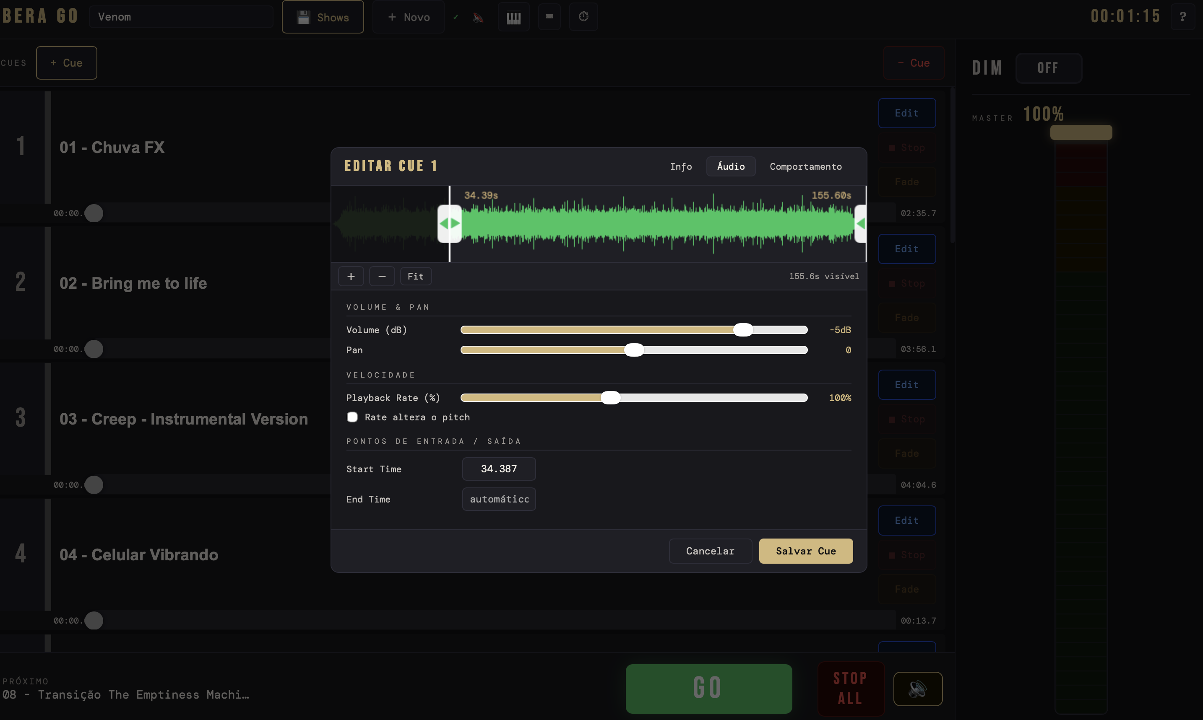
Task: Click Edit for cue 03 Creep
Action: point(907,385)
